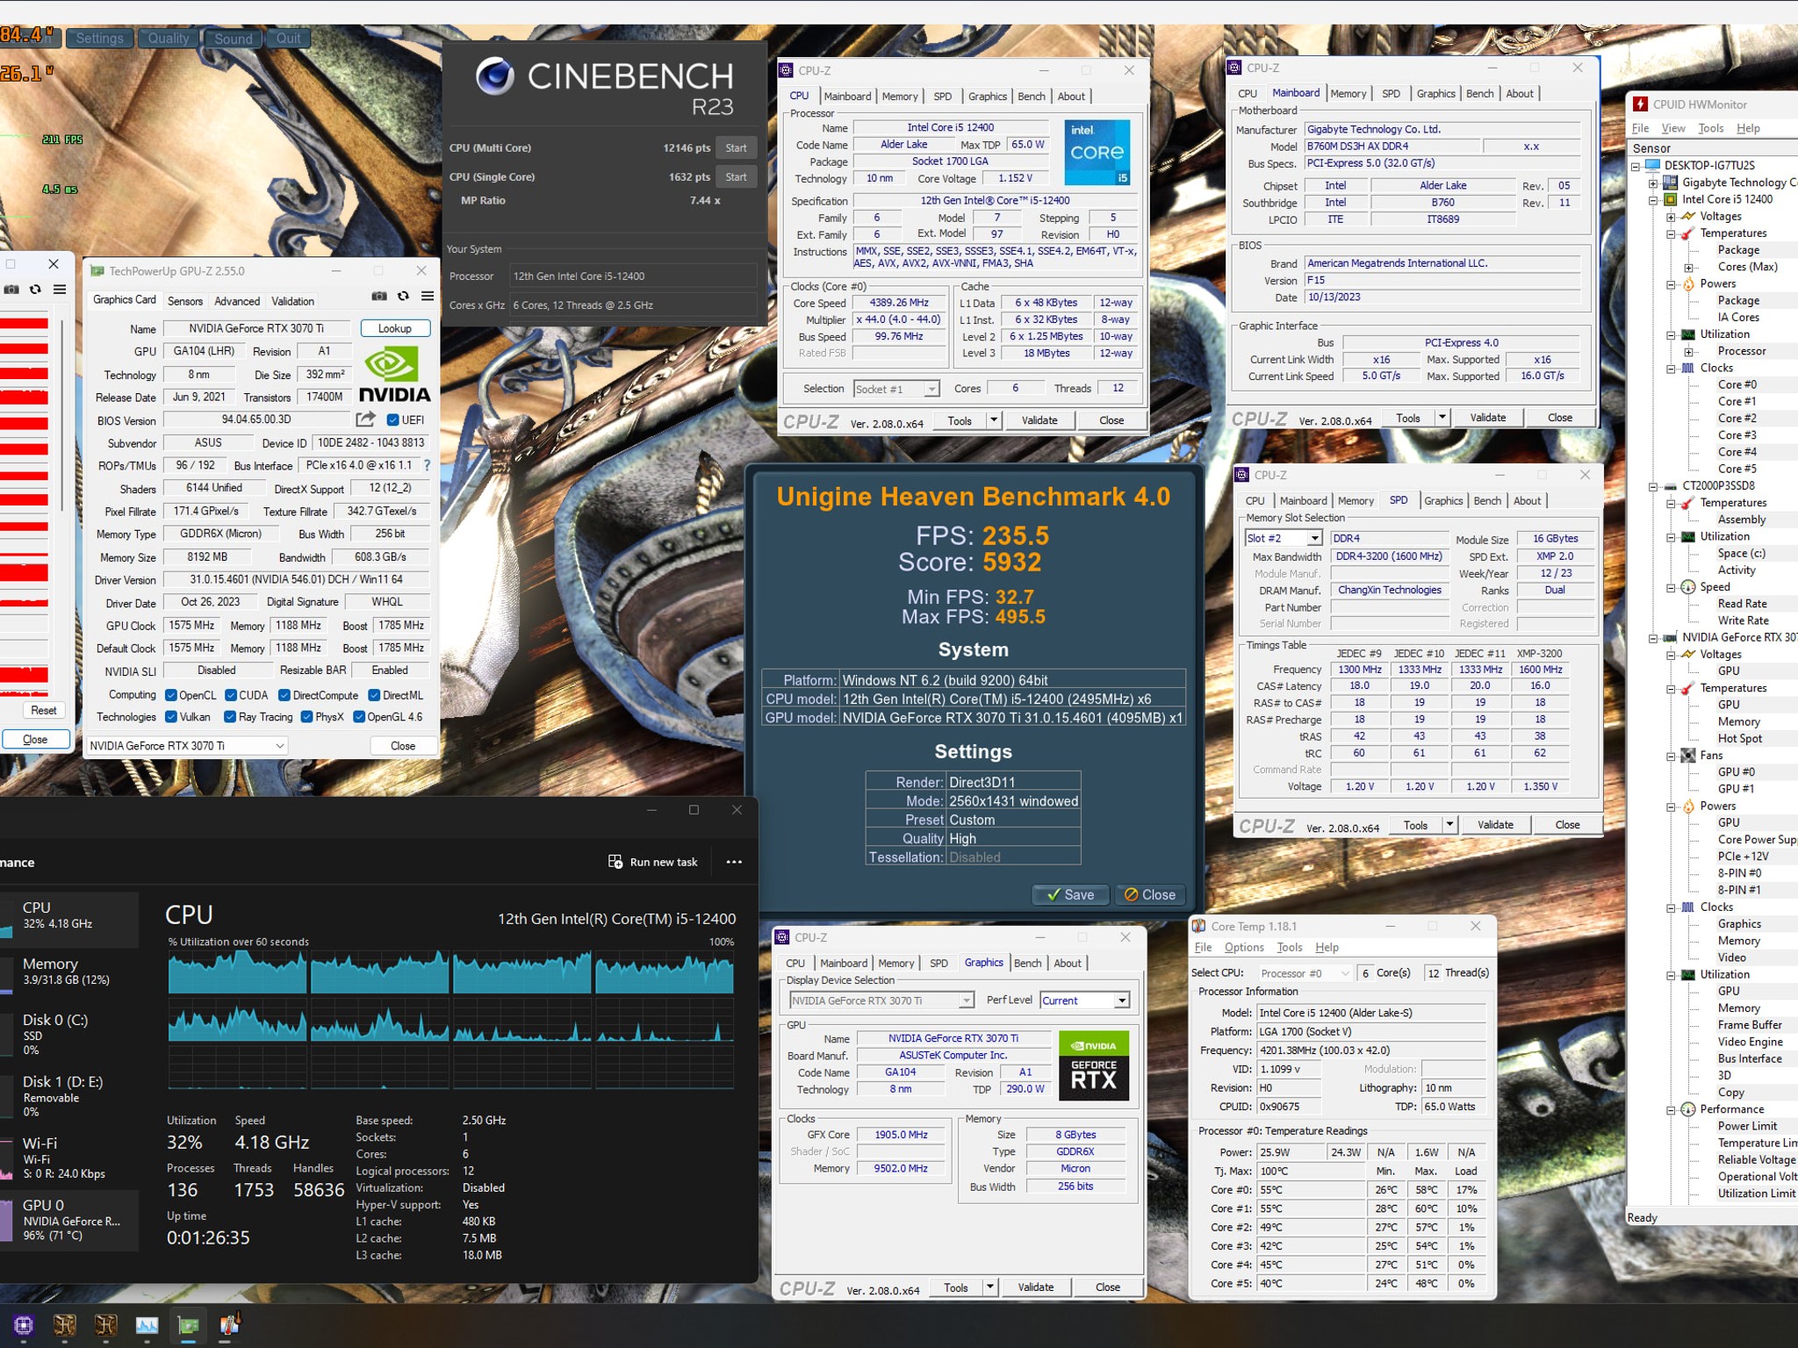Open GPU selection dropdown at GPU-Z bottom

(x=187, y=746)
